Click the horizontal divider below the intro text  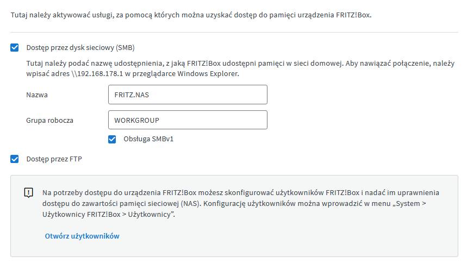234,32
